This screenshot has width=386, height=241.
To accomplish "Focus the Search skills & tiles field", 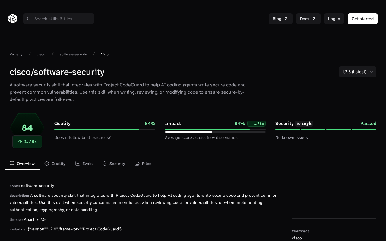I will pyautogui.click(x=59, y=19).
